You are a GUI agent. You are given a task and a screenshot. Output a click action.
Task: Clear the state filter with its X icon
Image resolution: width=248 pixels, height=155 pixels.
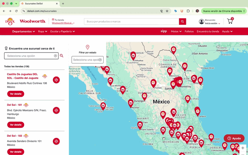click(x=100, y=60)
